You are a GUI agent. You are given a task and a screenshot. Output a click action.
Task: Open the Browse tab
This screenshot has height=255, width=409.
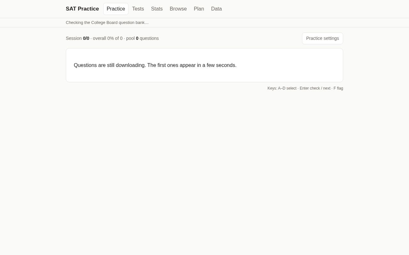178,9
